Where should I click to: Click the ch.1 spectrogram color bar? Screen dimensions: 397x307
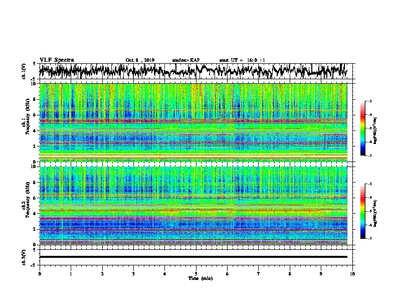(363, 128)
